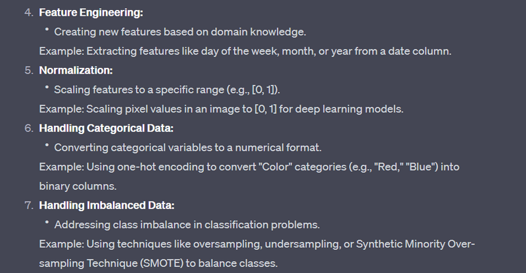The height and width of the screenshot is (273, 526).
Task: Click the "Converting categorical variables" bullet text
Action: coord(187,147)
